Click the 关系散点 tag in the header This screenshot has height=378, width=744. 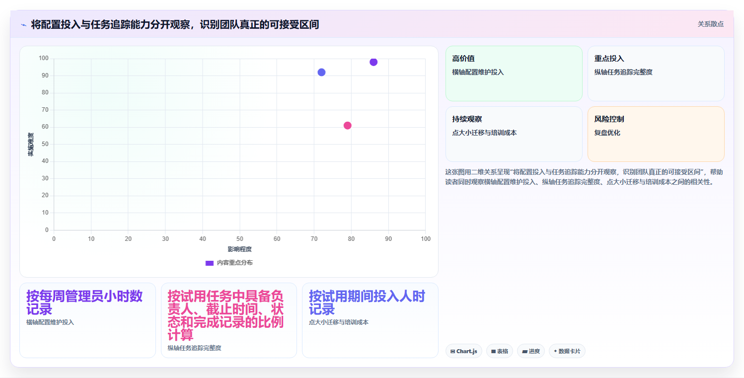[710, 24]
